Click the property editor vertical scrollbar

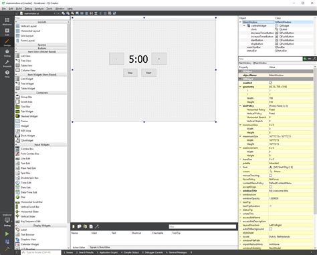click(x=315, y=142)
